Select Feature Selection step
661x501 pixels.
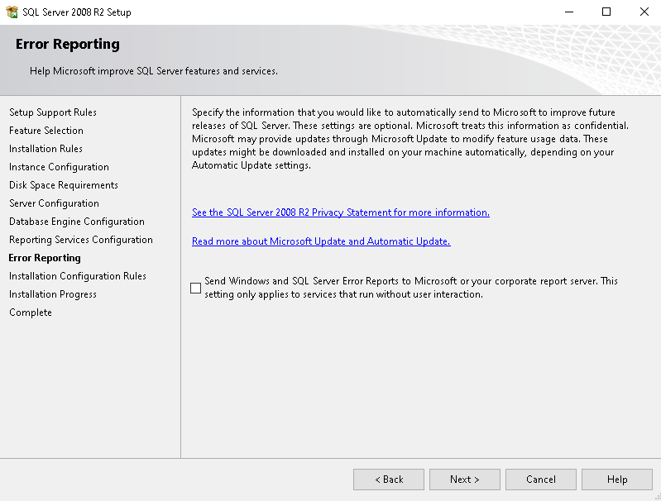46,131
